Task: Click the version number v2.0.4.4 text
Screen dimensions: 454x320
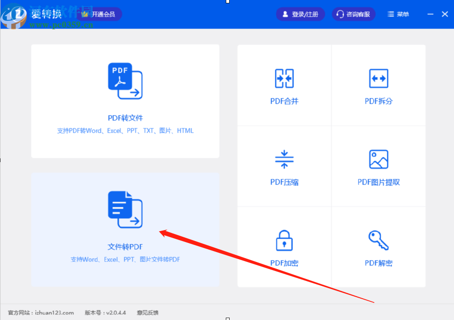Action: (x=106, y=313)
